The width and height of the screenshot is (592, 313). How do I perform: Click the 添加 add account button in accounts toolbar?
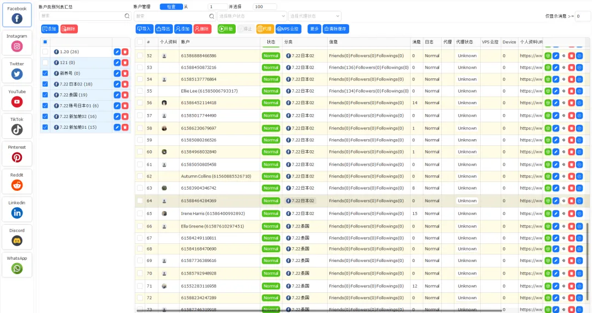tap(183, 29)
